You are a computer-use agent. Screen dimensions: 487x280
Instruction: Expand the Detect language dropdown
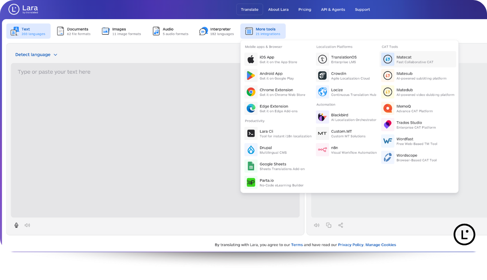[x=36, y=55]
